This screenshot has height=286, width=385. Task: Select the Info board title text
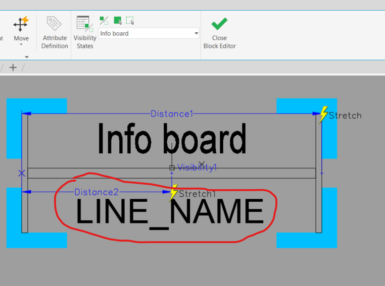171,139
